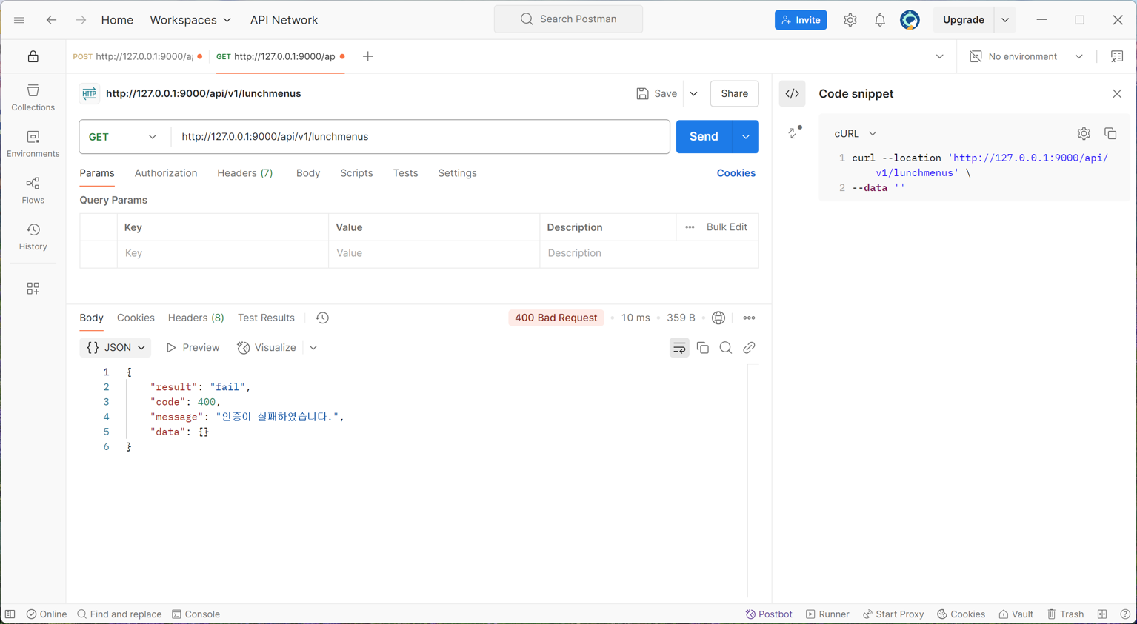Expand the Visualize options chevron

tap(313, 348)
